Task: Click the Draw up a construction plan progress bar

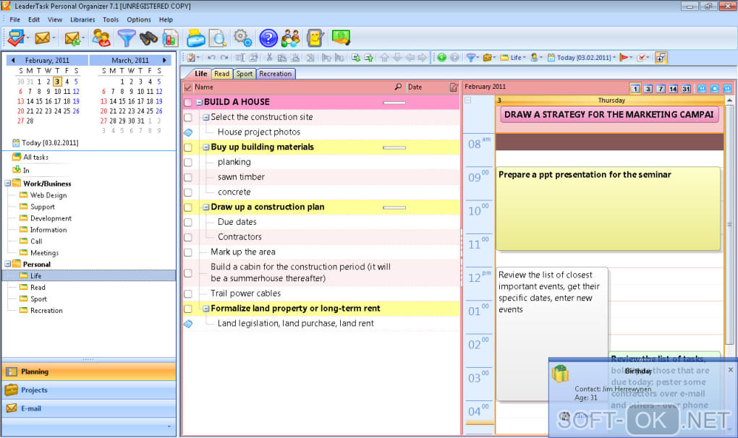Action: pos(394,207)
